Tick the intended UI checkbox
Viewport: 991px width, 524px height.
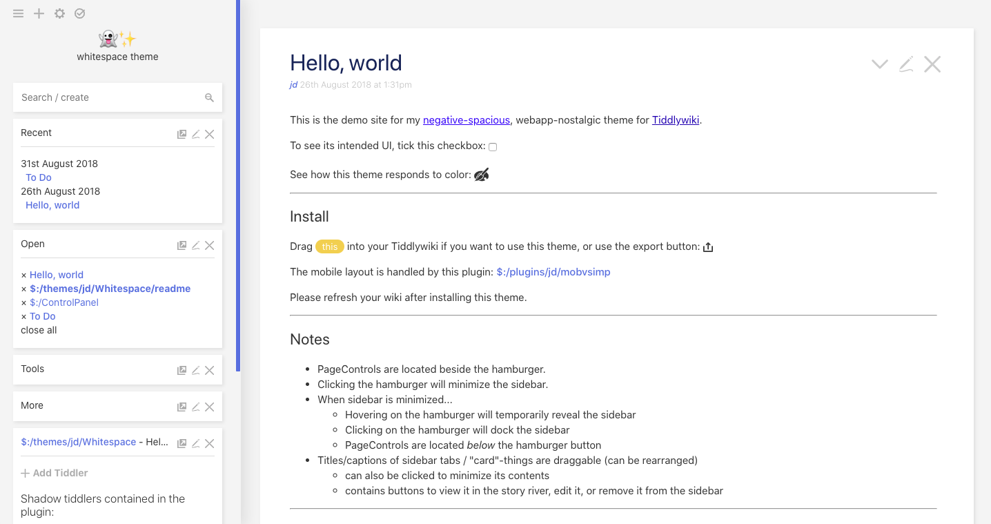(x=493, y=147)
